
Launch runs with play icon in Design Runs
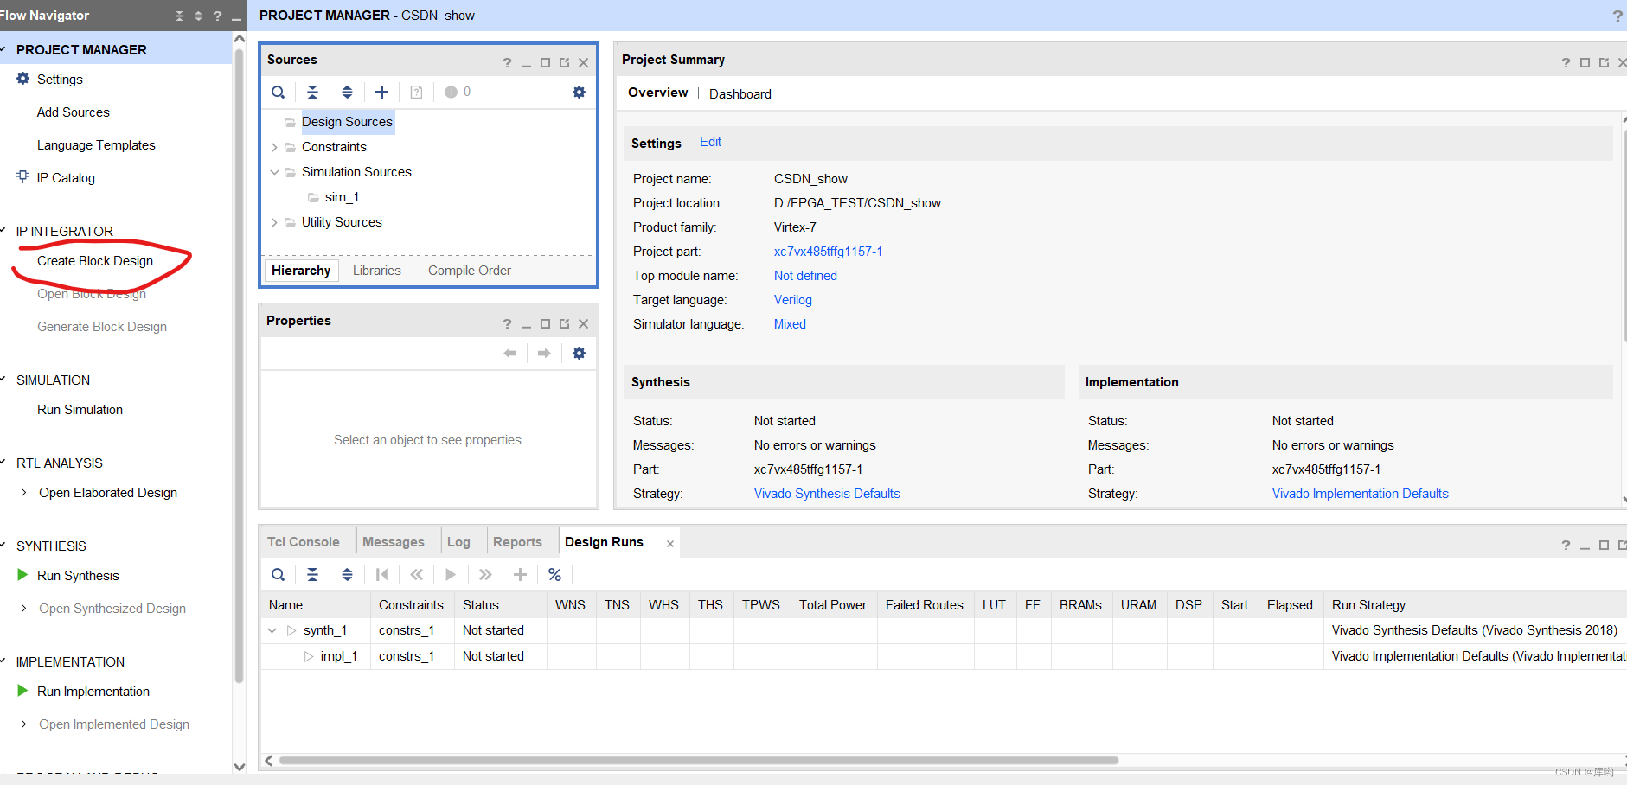click(451, 575)
